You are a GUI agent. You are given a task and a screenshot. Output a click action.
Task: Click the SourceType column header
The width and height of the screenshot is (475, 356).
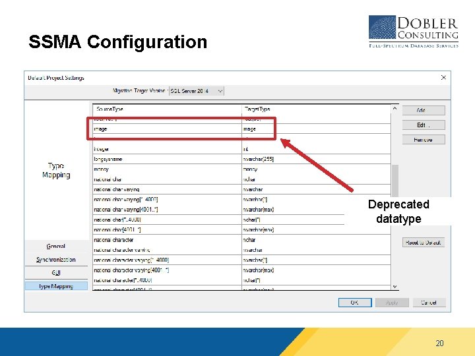tap(167, 109)
